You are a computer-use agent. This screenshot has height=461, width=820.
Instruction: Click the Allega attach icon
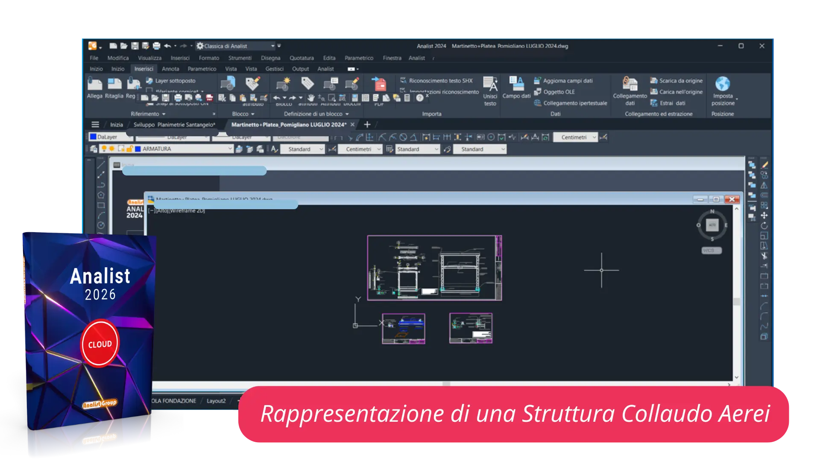click(94, 84)
